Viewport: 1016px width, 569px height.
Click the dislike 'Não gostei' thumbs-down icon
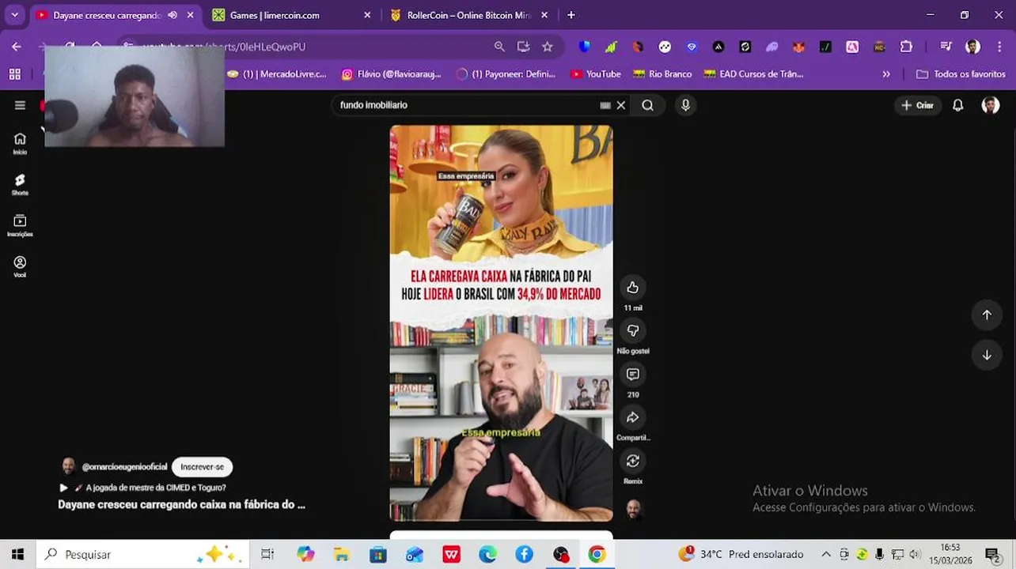(632, 330)
